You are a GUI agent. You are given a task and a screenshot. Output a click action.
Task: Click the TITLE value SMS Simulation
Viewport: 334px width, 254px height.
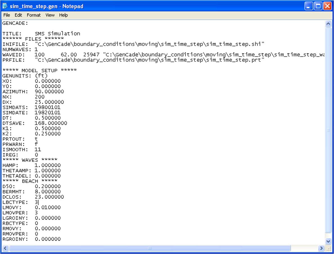click(57, 34)
